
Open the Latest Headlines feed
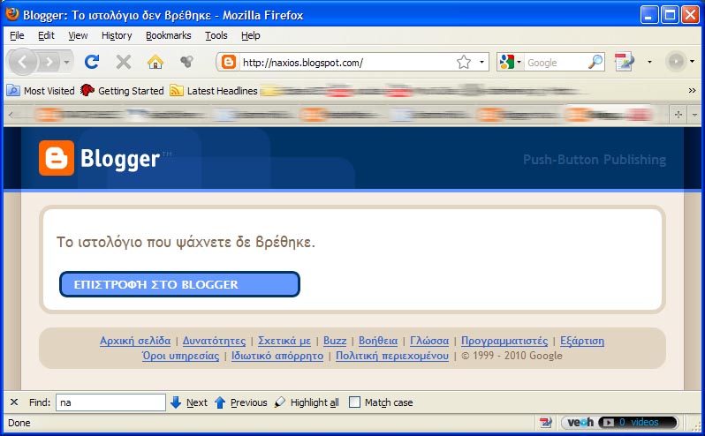(214, 91)
